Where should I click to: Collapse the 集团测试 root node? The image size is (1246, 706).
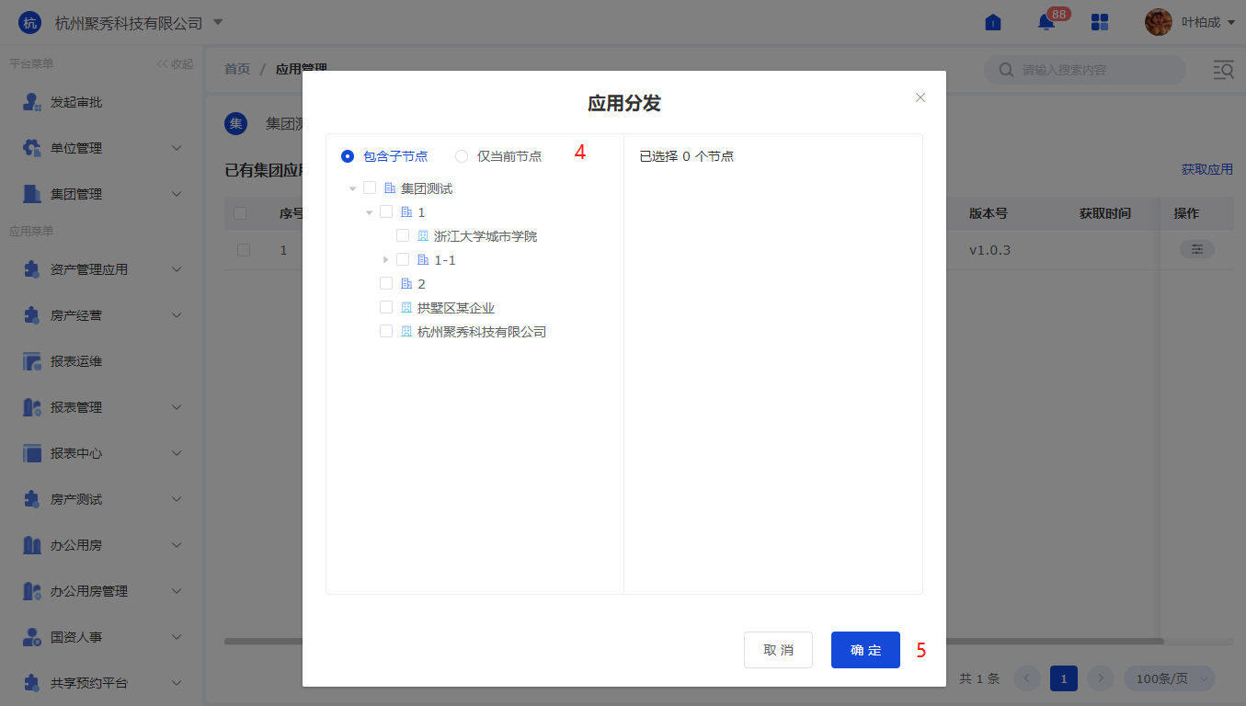tap(352, 188)
